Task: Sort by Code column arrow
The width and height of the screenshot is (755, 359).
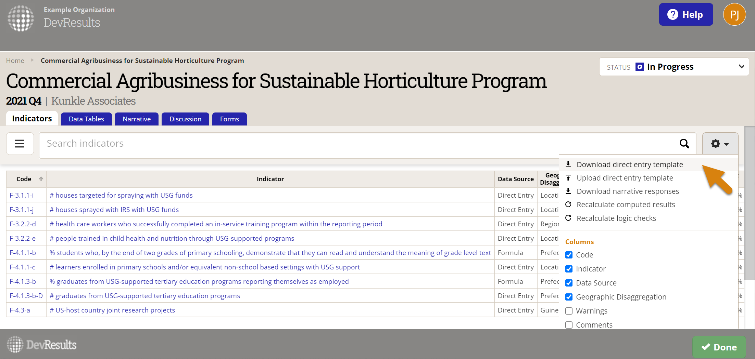Action: (x=41, y=179)
